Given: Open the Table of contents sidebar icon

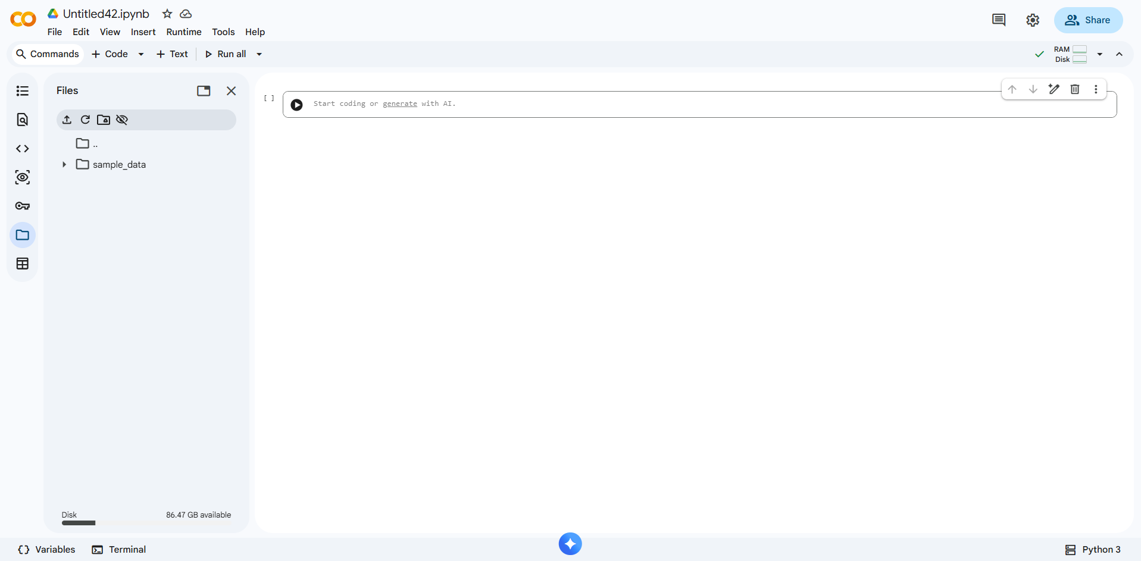Looking at the screenshot, I should click(x=23, y=91).
